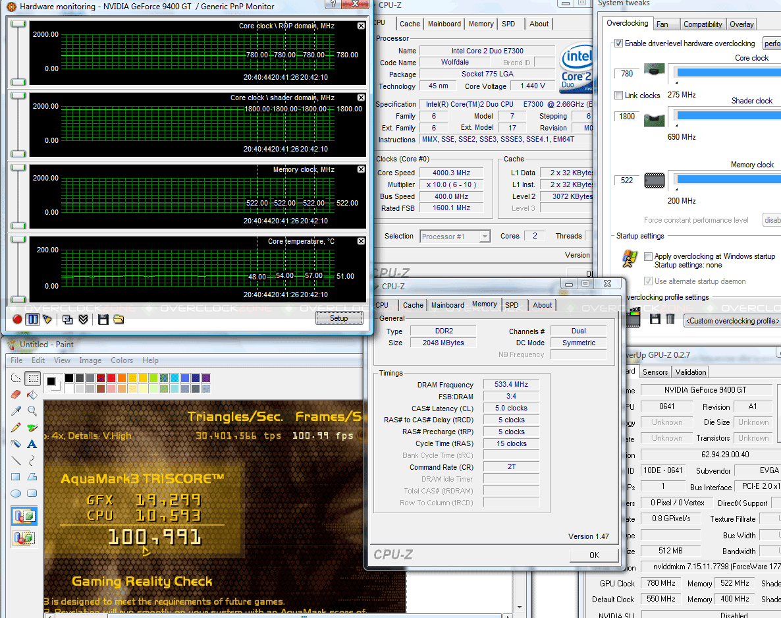Select the Pick Color eyedropper tool
The height and width of the screenshot is (618, 781).
[x=16, y=411]
